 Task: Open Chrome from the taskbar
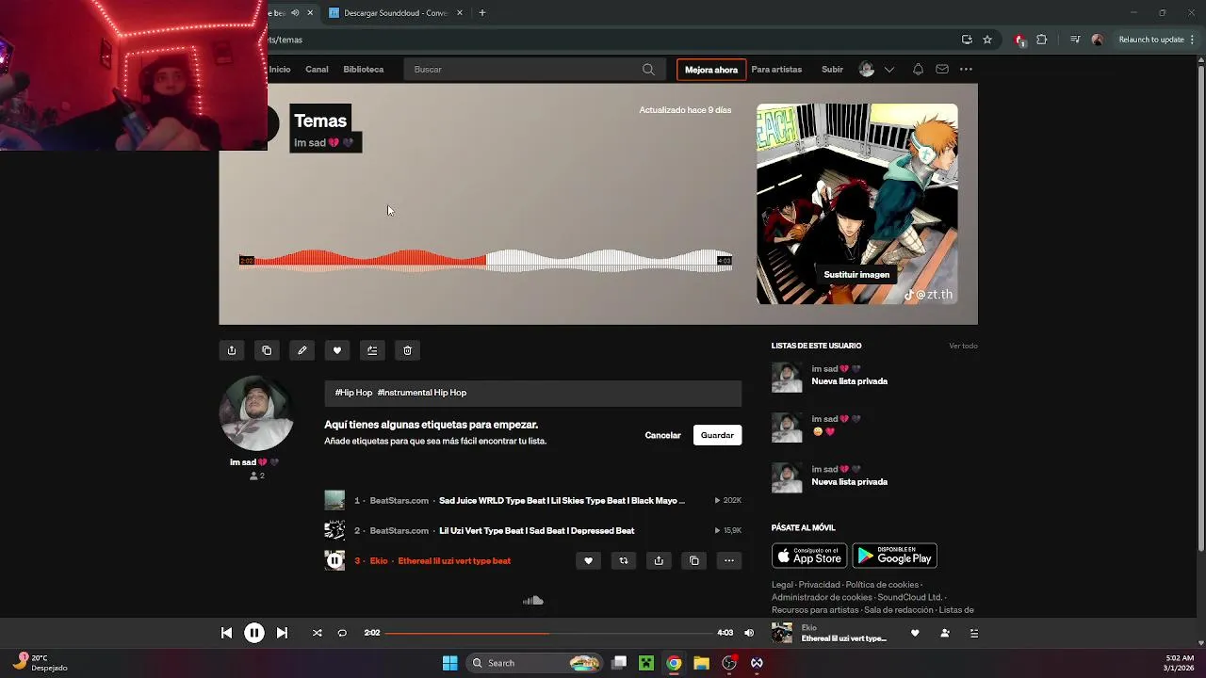click(674, 663)
